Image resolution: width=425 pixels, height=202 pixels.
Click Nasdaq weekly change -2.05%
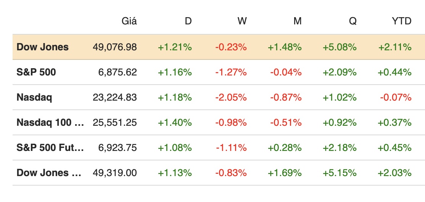231,97
